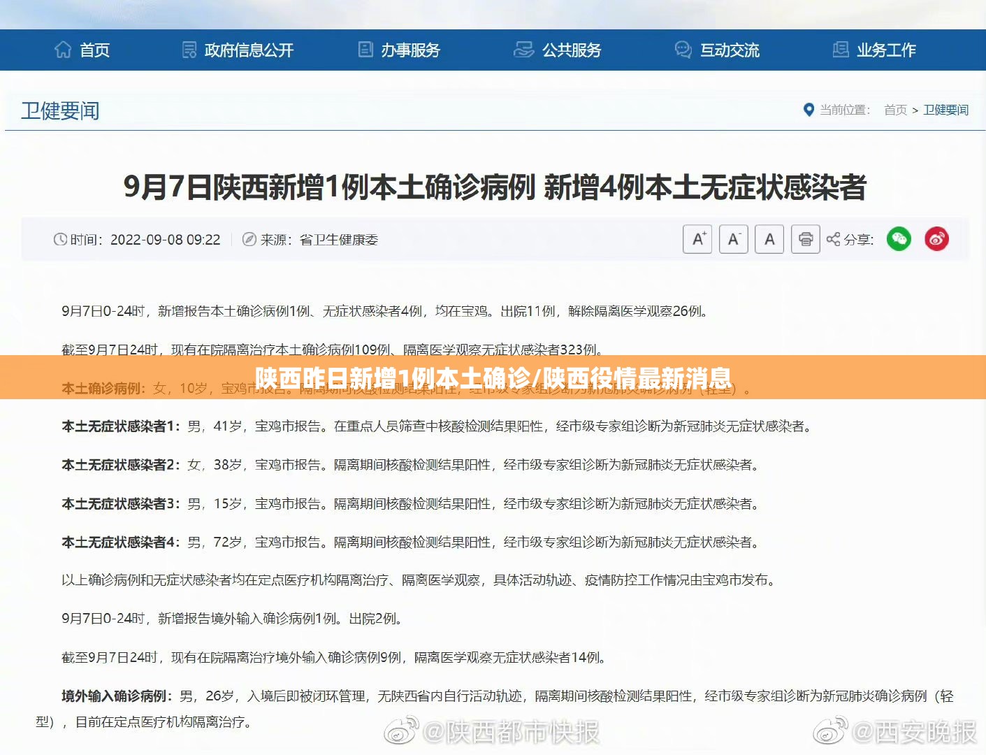
Task: Click the 本土无症状感染者2 paragraph label
Action: click(122, 465)
